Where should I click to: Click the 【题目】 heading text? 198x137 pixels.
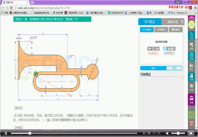pos(18,108)
